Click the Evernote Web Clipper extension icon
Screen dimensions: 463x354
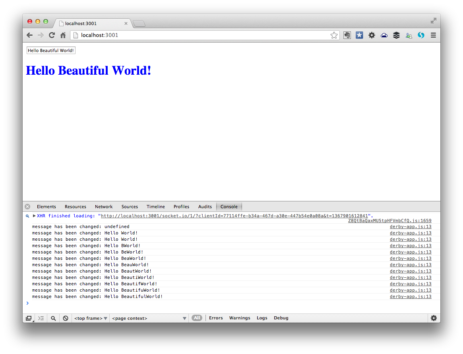347,35
